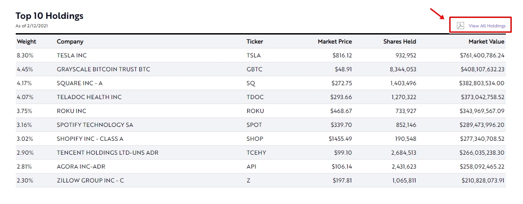Click the Market Value column header

pyautogui.click(x=486, y=42)
